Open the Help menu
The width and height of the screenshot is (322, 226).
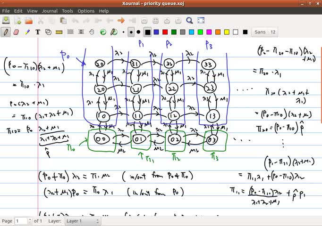(x=104, y=11)
